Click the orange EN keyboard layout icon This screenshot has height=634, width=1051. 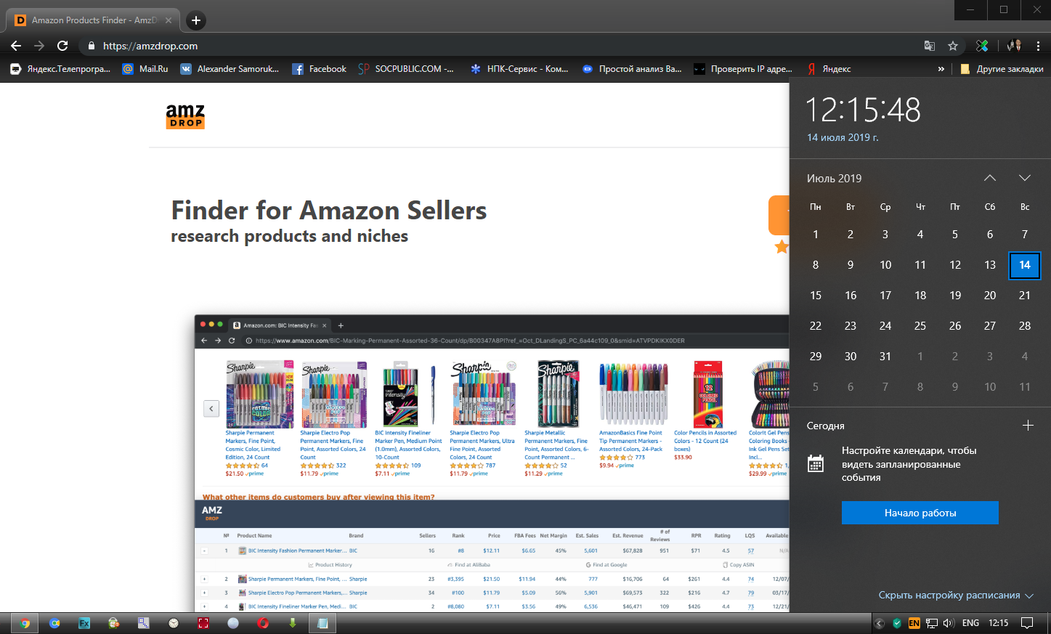pos(914,623)
